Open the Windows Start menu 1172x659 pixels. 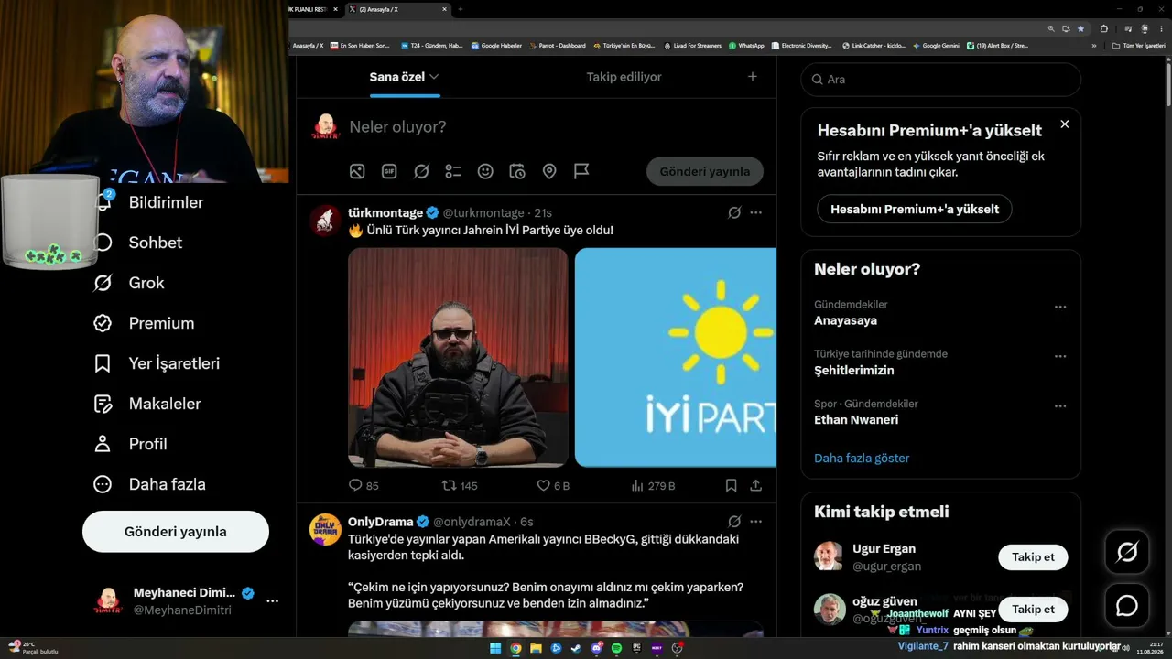click(495, 648)
